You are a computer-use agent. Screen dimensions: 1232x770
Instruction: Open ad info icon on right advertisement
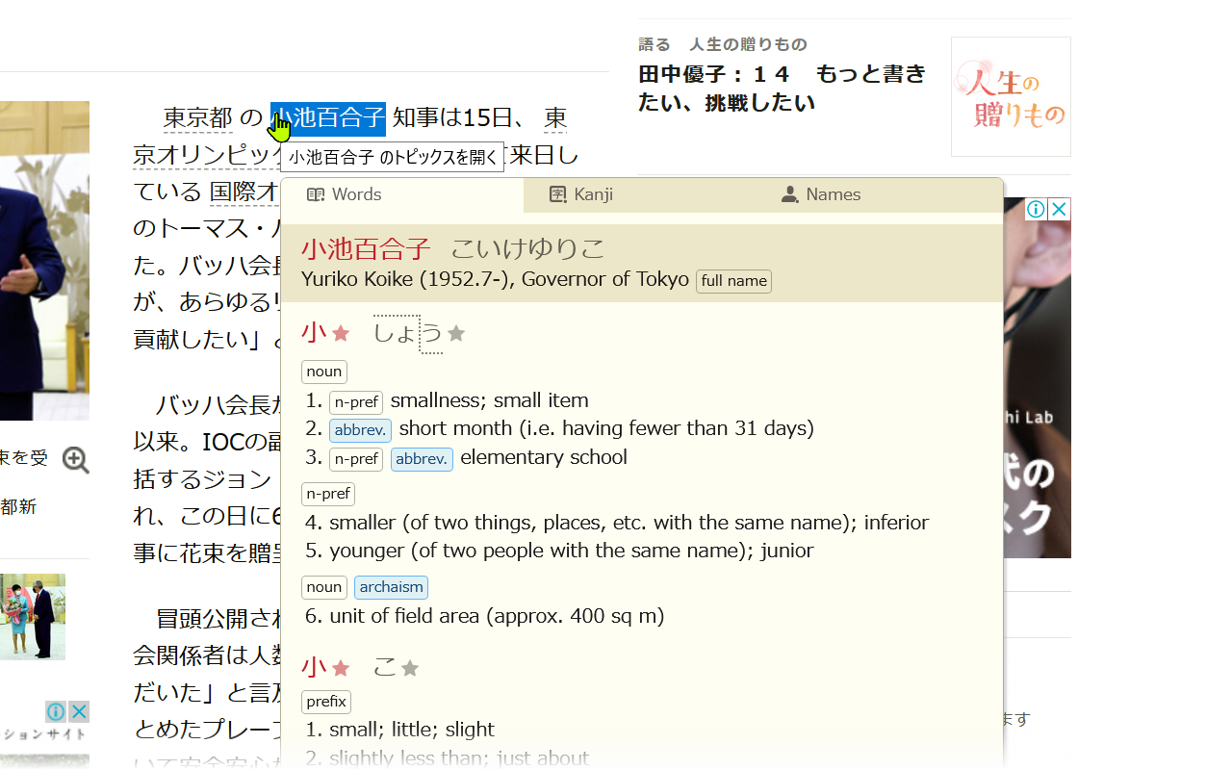click(x=1036, y=209)
